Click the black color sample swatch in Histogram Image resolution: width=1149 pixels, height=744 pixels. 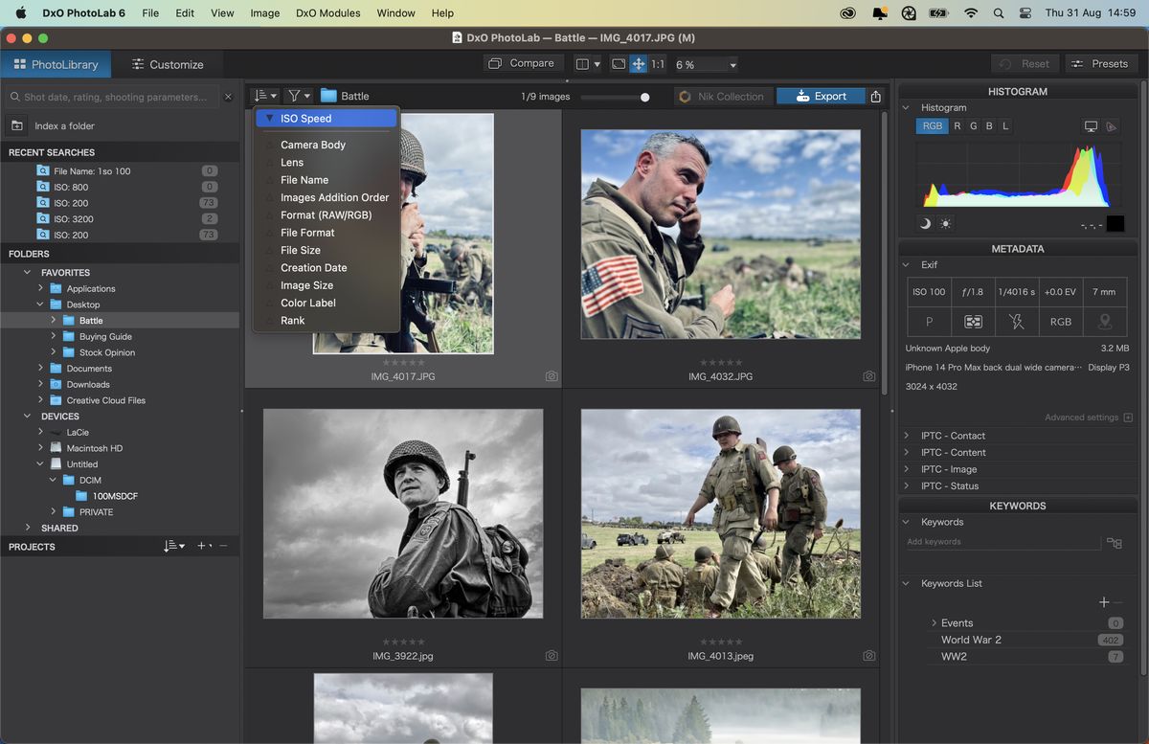(x=1115, y=224)
